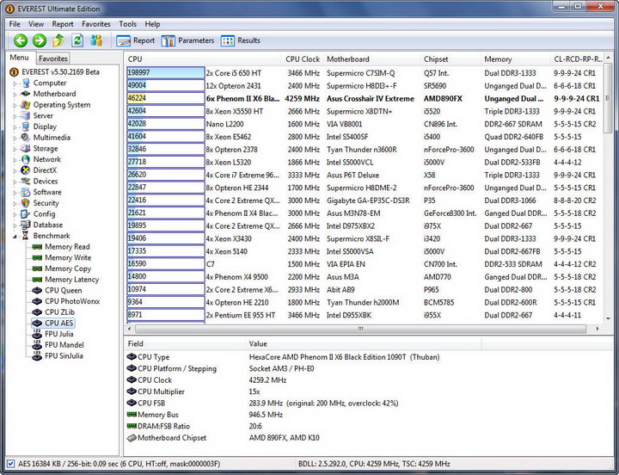Viewport: 619px width, 475px height.
Task: Click the results list scroll right arrow
Action: click(598, 329)
